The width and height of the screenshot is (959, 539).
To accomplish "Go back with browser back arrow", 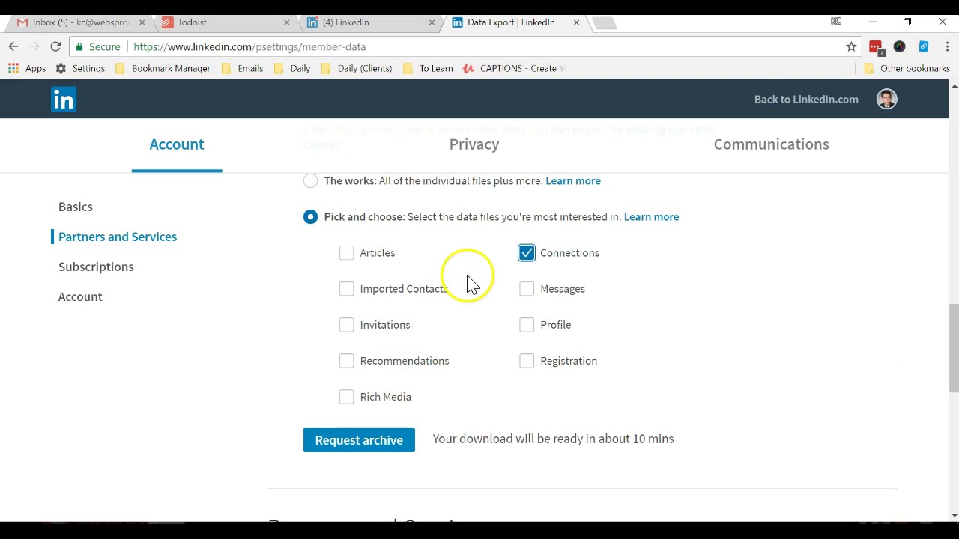I will 13,46.
